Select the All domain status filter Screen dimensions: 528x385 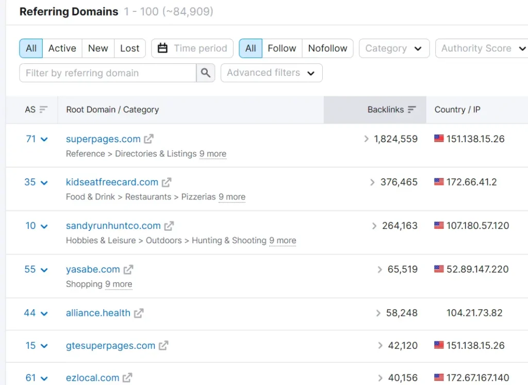coord(31,48)
